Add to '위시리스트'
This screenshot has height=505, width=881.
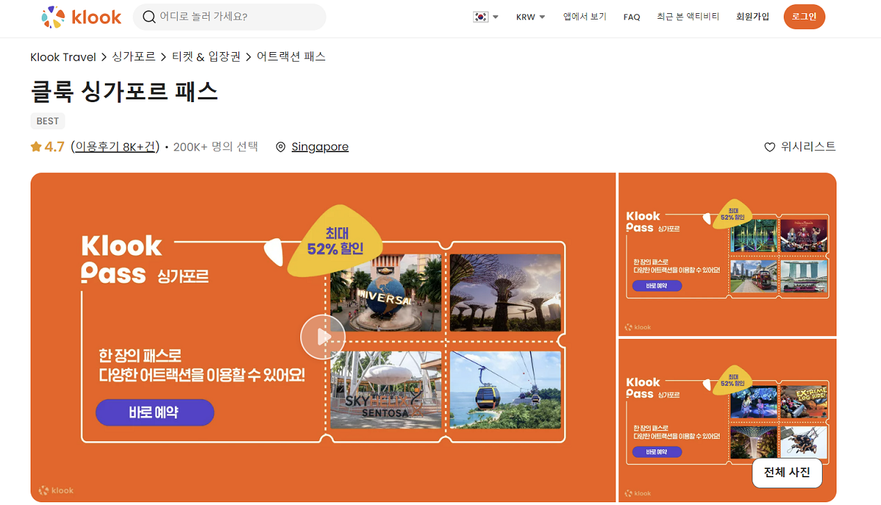click(x=808, y=147)
